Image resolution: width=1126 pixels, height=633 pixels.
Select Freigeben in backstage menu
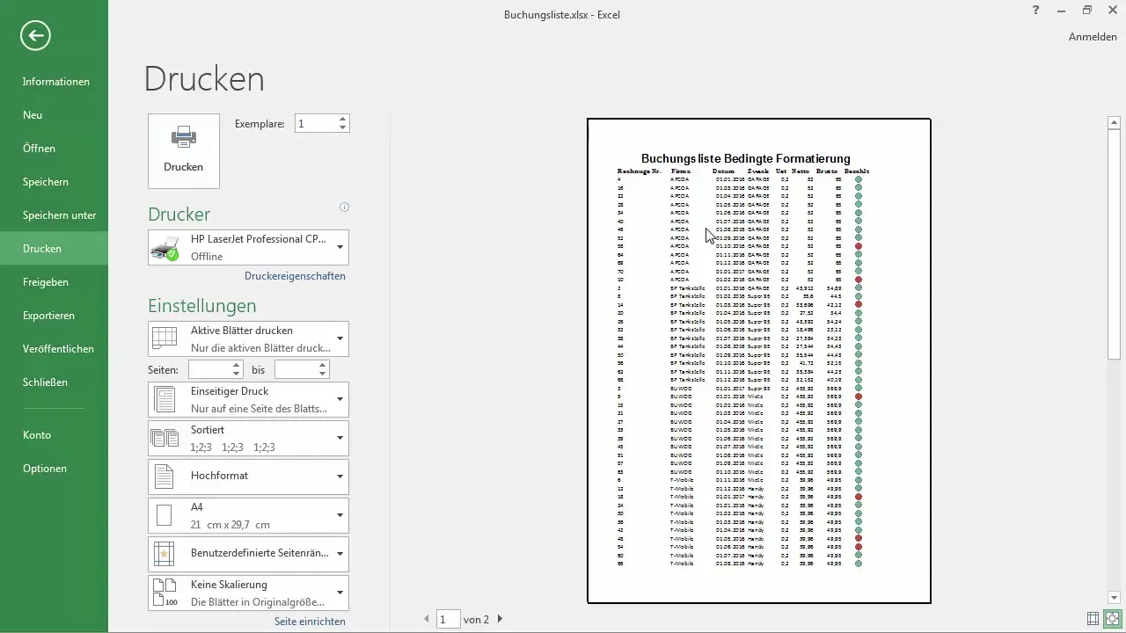[54, 282]
